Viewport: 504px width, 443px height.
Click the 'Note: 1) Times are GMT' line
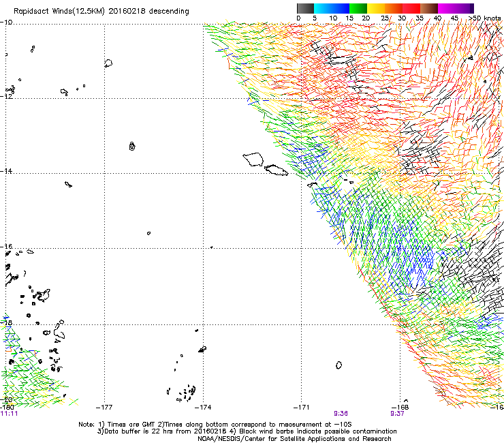215,425
